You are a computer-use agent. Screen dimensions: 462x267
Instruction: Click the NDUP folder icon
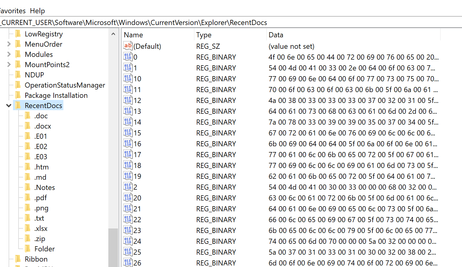[18, 74]
